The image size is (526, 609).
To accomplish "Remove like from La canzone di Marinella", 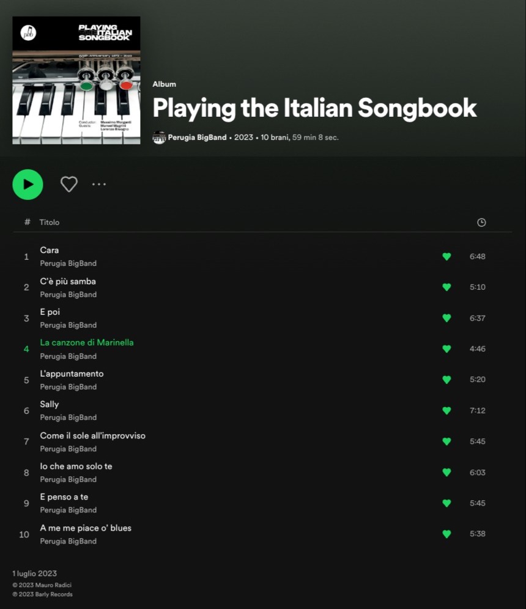I will point(446,349).
